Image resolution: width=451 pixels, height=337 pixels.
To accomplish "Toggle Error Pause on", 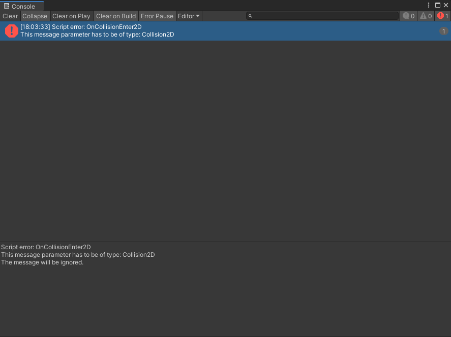I will pos(157,16).
